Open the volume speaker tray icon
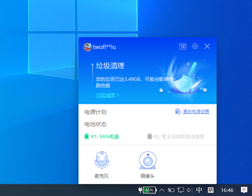Viewport: 252px width, 196px height. click(190, 190)
